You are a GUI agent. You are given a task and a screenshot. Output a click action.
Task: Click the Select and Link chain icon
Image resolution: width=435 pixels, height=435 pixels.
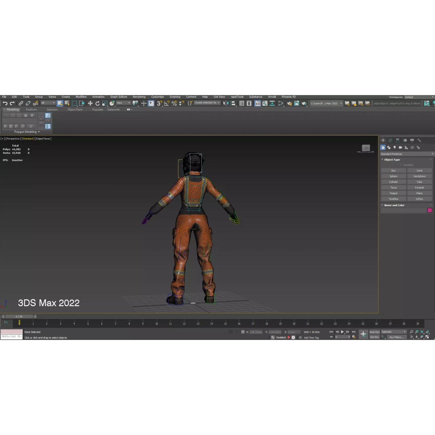[21, 104]
